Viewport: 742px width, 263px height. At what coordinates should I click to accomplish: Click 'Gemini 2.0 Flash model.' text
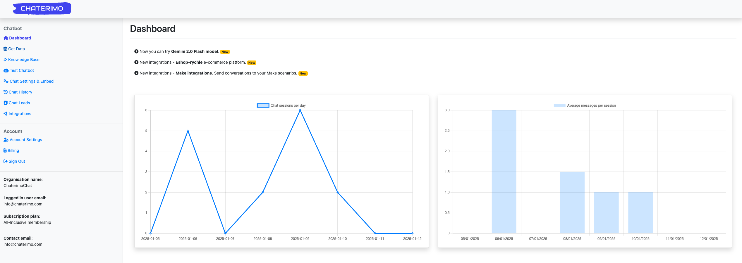tap(195, 51)
